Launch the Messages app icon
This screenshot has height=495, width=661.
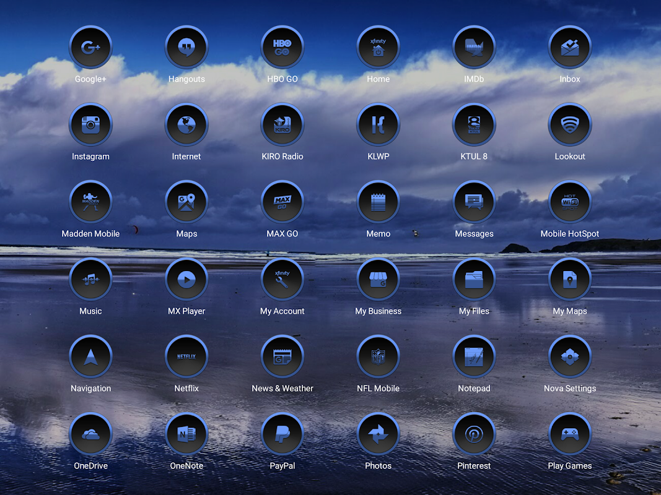tap(474, 202)
